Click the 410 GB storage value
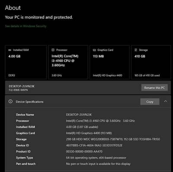173x172 pixels. click(140, 56)
